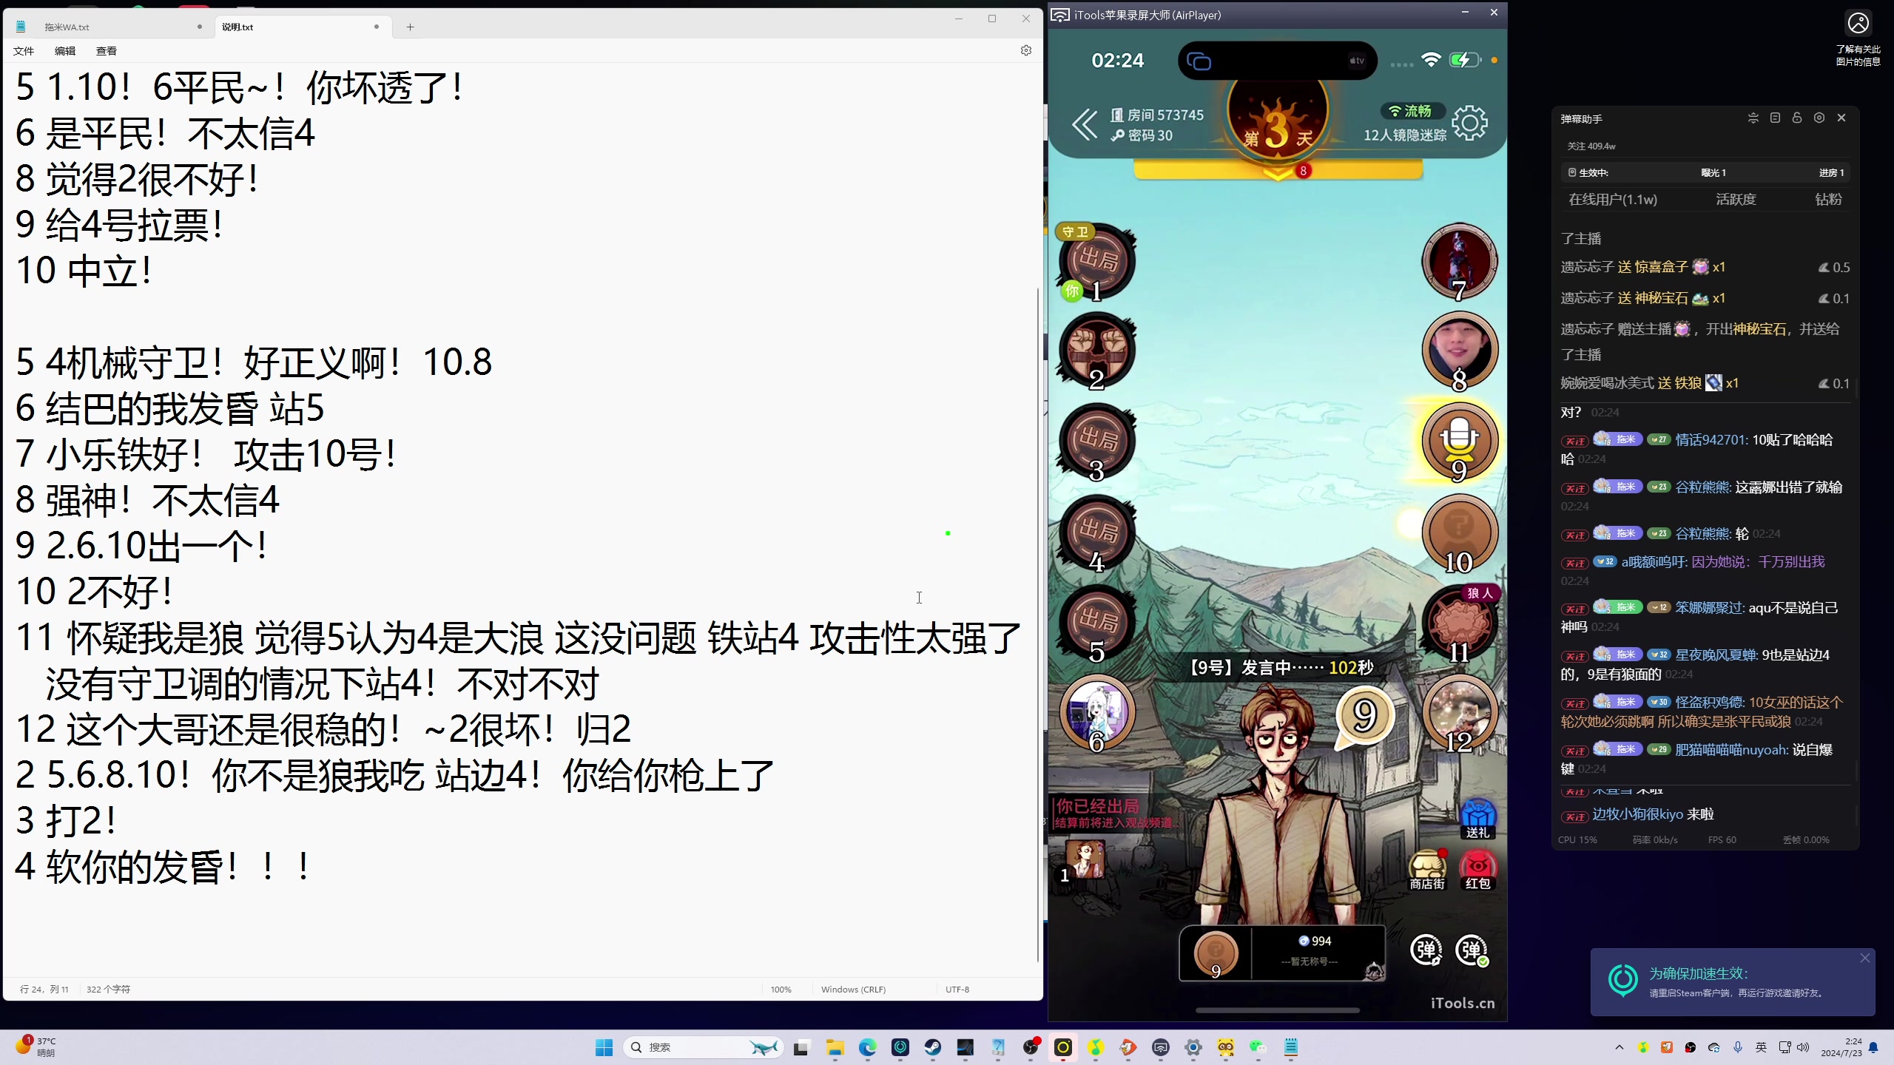
Task: Select player 8's avatar in the game
Action: tap(1459, 350)
